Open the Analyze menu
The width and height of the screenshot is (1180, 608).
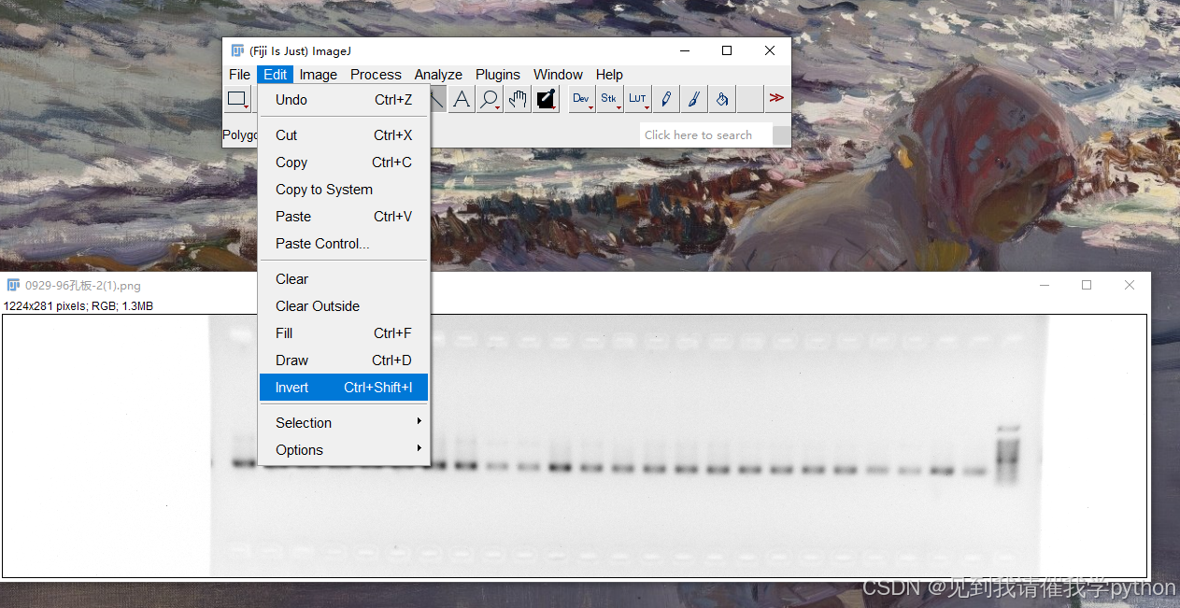click(438, 75)
